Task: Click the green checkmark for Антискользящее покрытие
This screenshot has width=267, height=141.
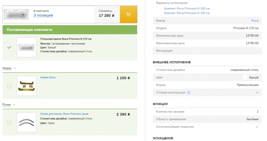Action: [257, 127]
